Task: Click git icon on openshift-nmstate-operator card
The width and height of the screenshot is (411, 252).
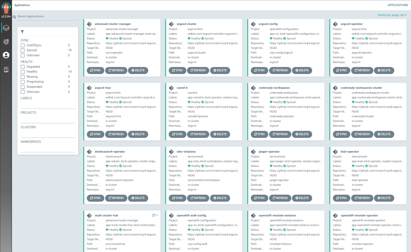Action: pos(335,216)
